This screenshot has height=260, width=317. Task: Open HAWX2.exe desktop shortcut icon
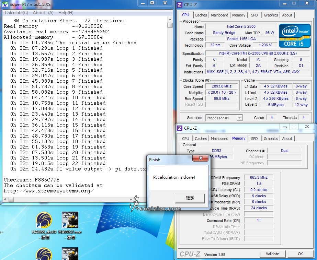(x=70, y=220)
